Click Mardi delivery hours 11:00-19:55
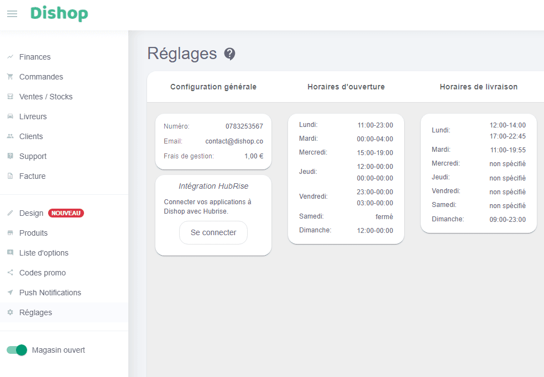This screenshot has width=544, height=377. point(508,150)
